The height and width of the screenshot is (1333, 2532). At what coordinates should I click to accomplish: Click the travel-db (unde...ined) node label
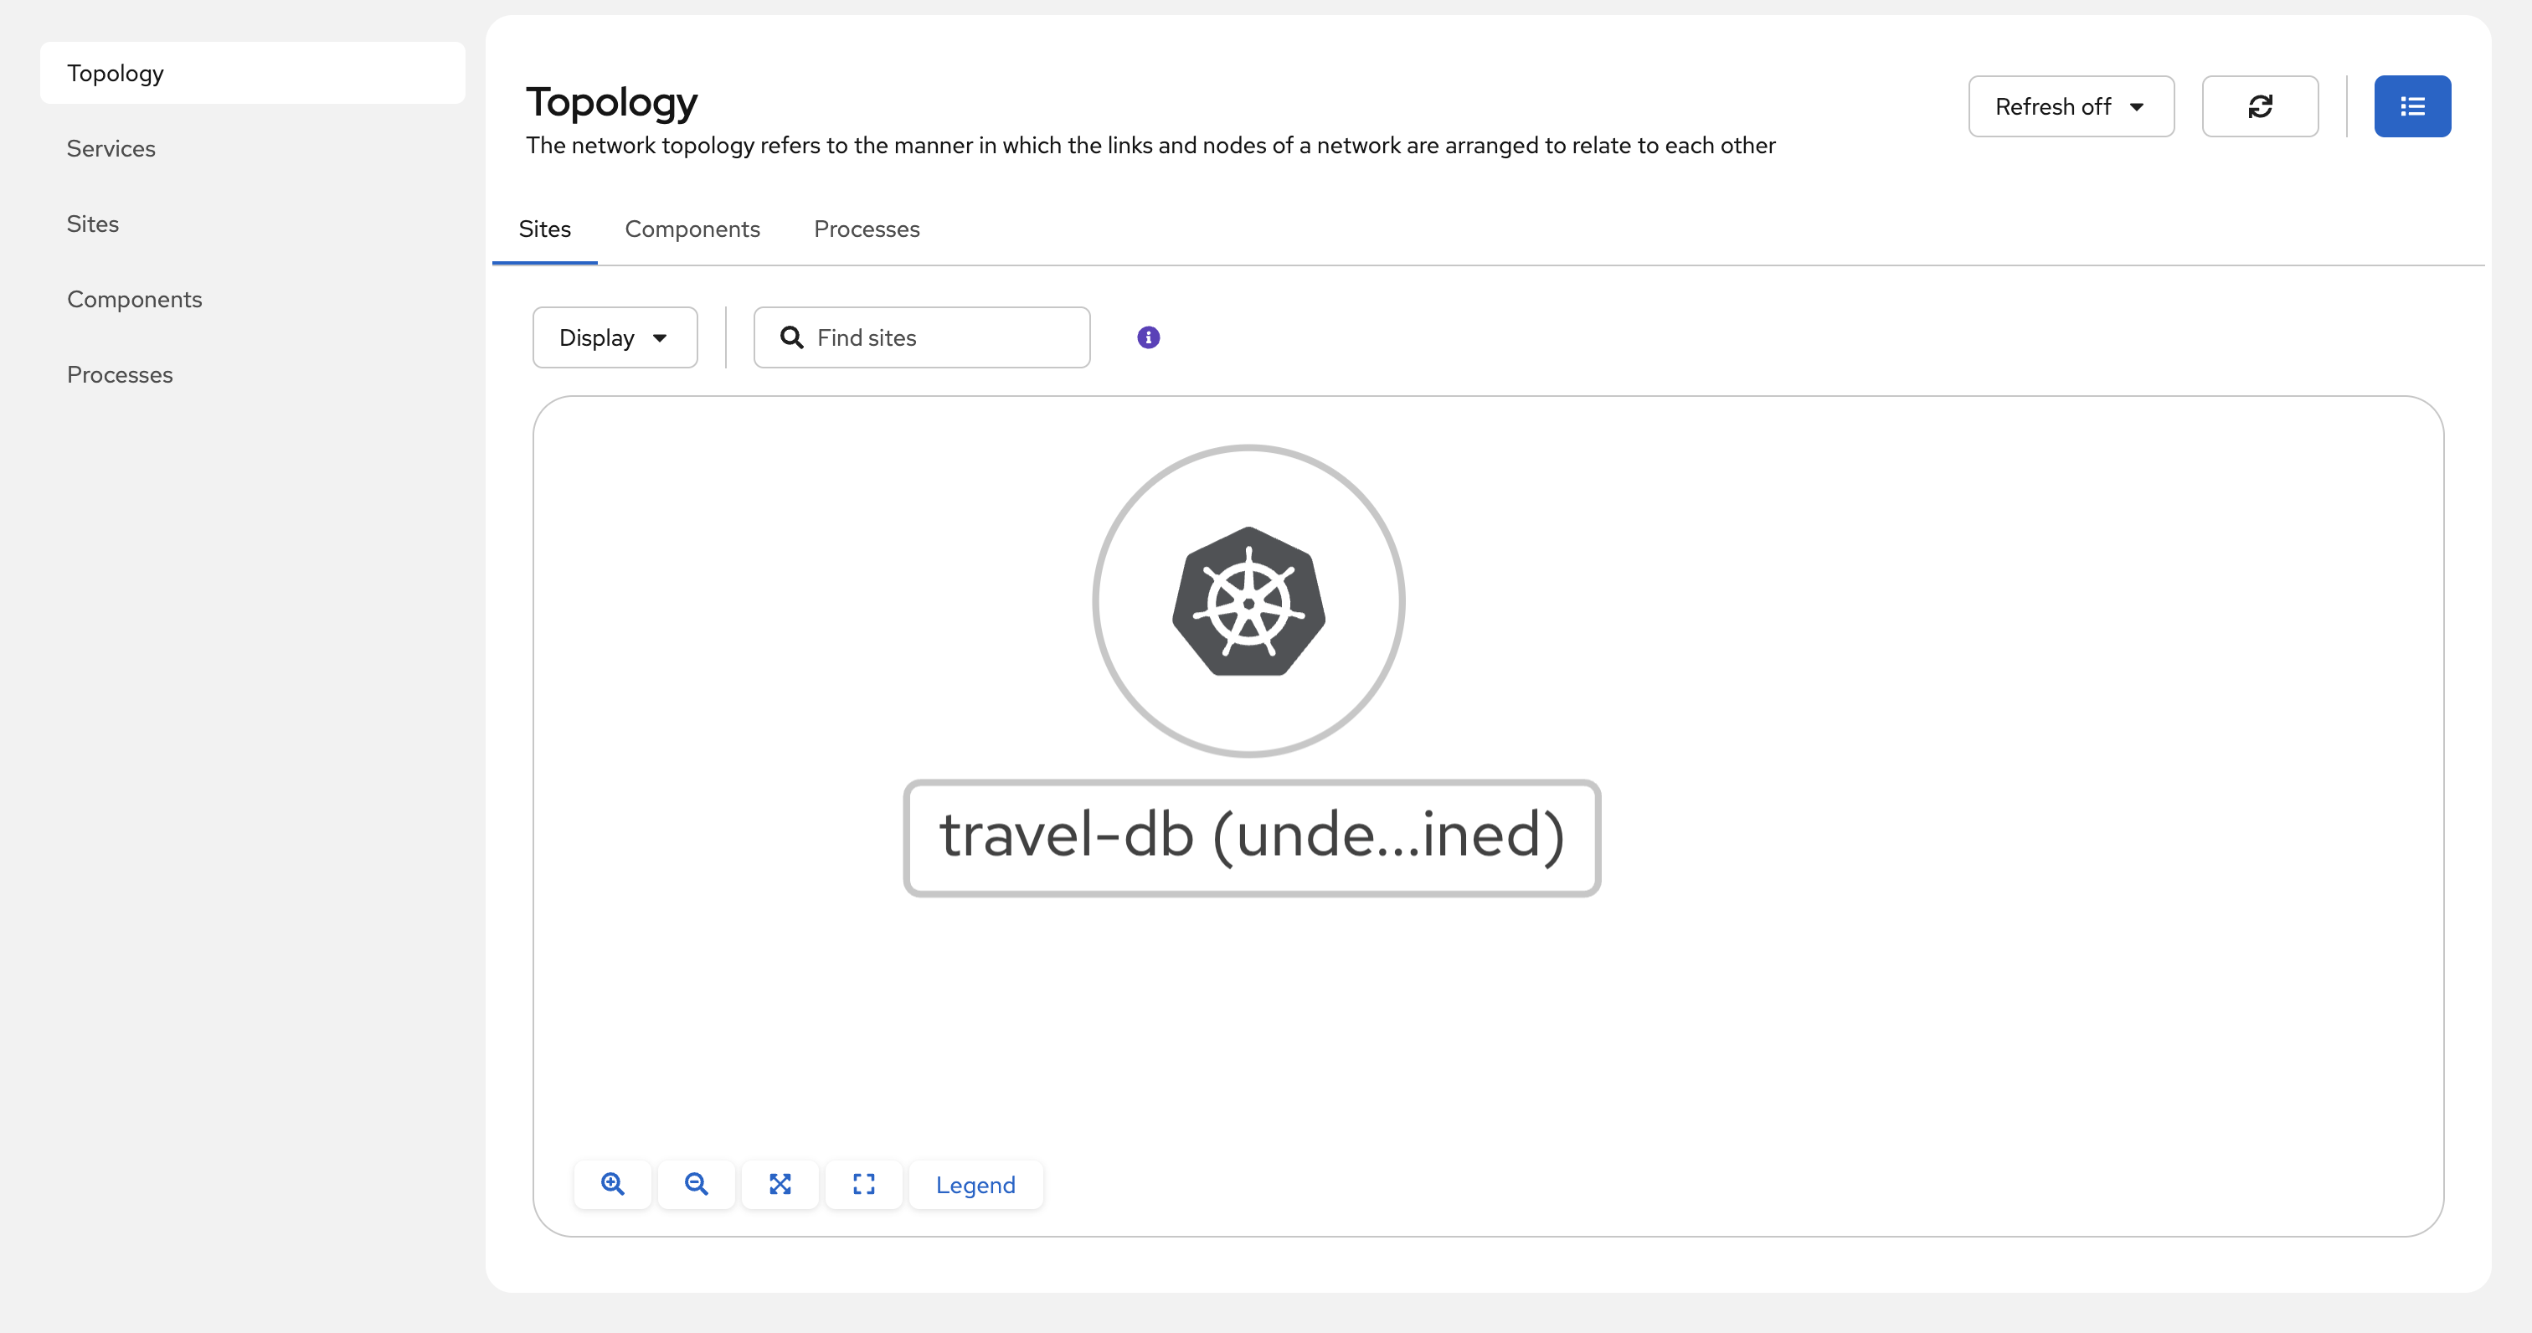tap(1251, 837)
